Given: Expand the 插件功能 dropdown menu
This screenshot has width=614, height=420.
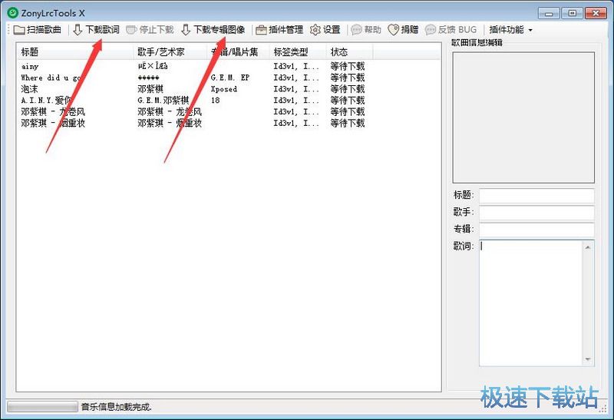Looking at the screenshot, I should tap(510, 30).
